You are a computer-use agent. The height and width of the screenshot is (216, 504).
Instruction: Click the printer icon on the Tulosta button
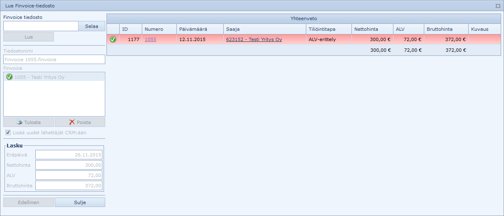click(19, 122)
